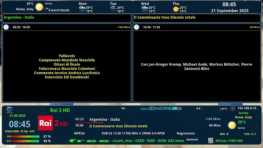Click the Rai 2 HD channel logo

point(53,123)
